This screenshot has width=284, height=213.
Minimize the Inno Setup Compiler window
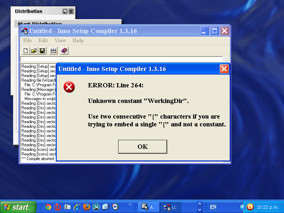click(205, 31)
